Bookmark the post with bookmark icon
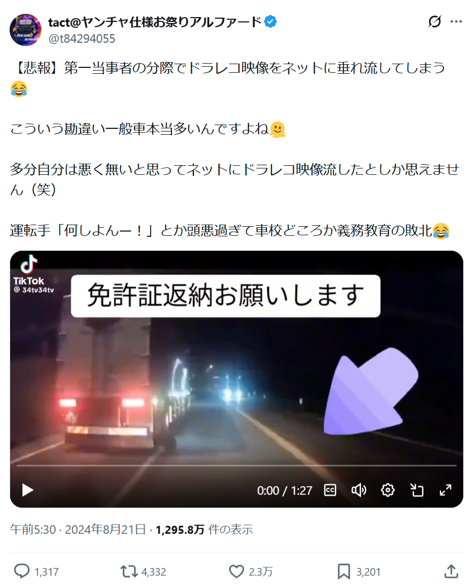Screen dimensions: 476x584 coord(344,571)
